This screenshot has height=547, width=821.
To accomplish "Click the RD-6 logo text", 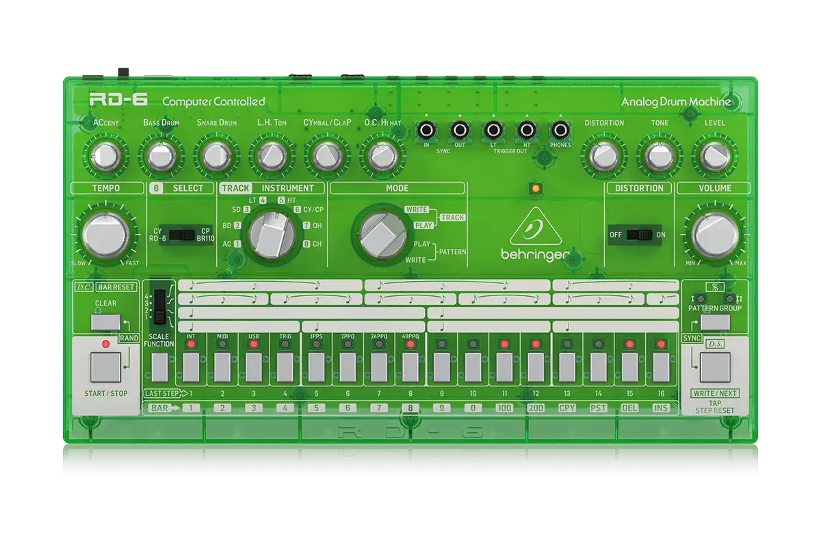I will (x=118, y=101).
